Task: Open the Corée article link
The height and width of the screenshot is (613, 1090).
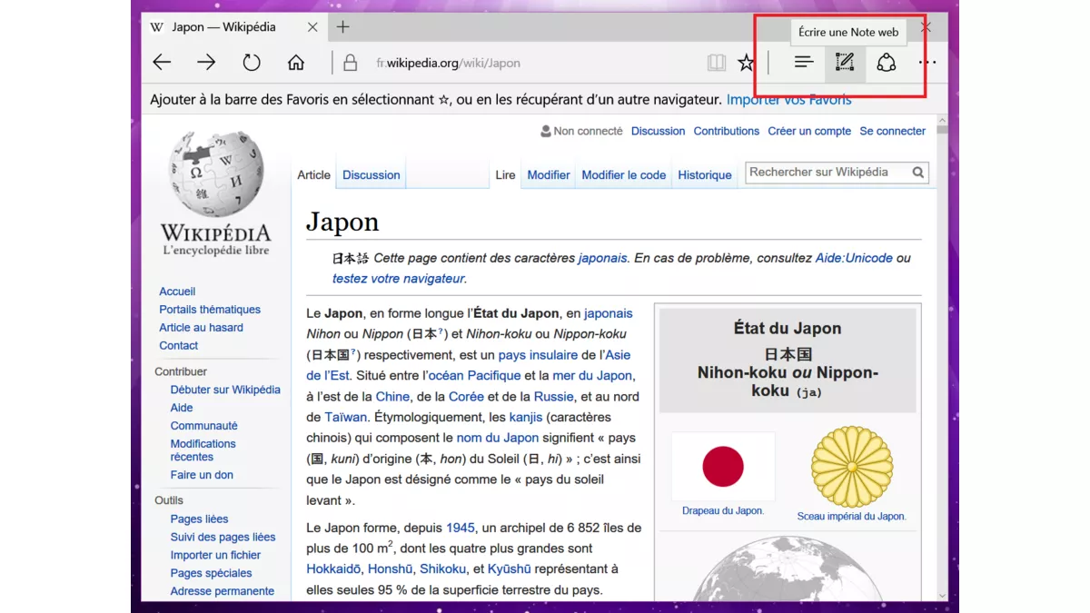Action: click(466, 397)
